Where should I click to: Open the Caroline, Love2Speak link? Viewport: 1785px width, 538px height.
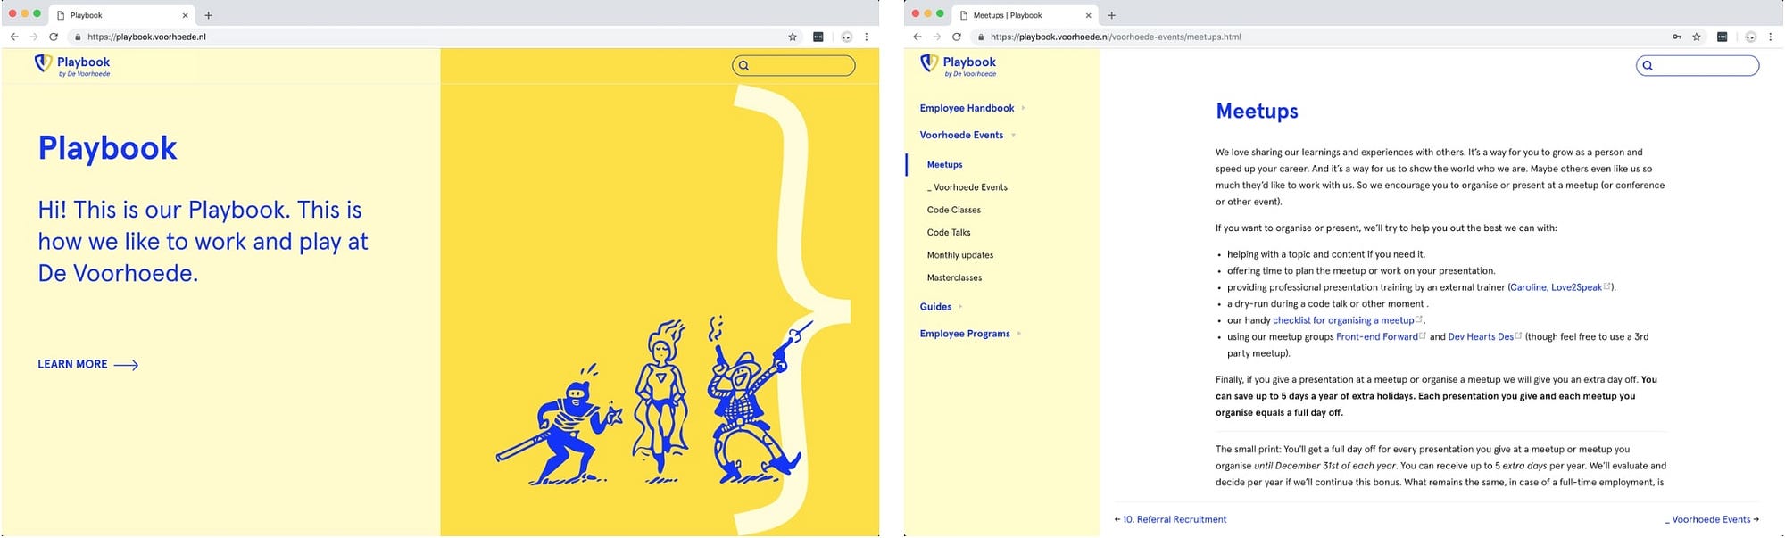1560,287
